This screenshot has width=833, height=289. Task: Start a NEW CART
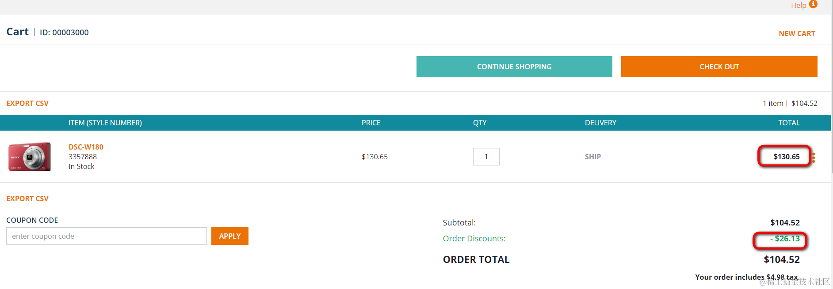pyautogui.click(x=797, y=34)
